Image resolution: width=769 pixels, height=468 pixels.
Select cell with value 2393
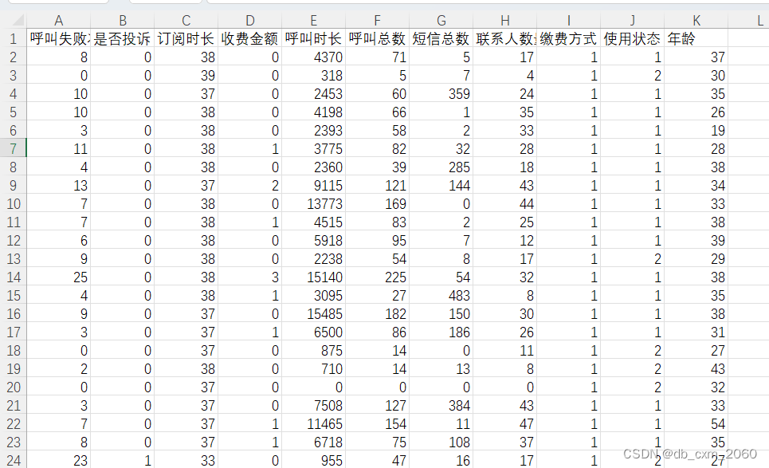[x=313, y=131]
